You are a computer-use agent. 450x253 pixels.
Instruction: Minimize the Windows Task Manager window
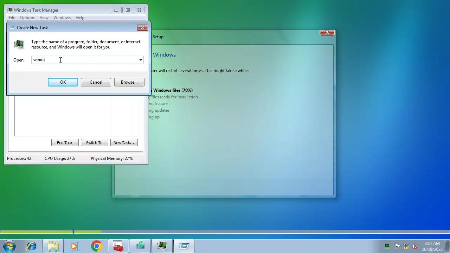(x=116, y=10)
